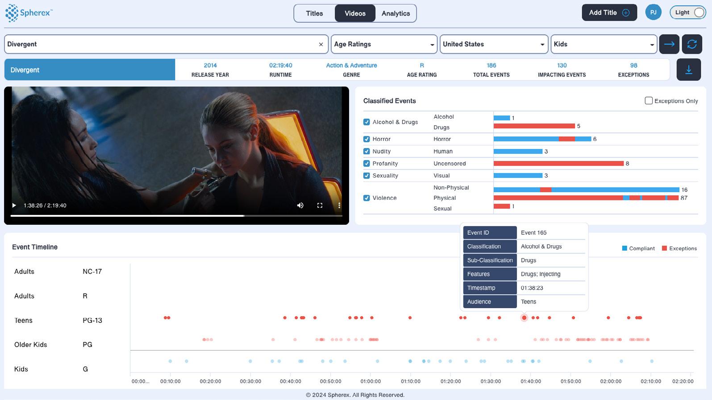Download the report with the download icon
Screen dimensions: 712x400
click(689, 70)
